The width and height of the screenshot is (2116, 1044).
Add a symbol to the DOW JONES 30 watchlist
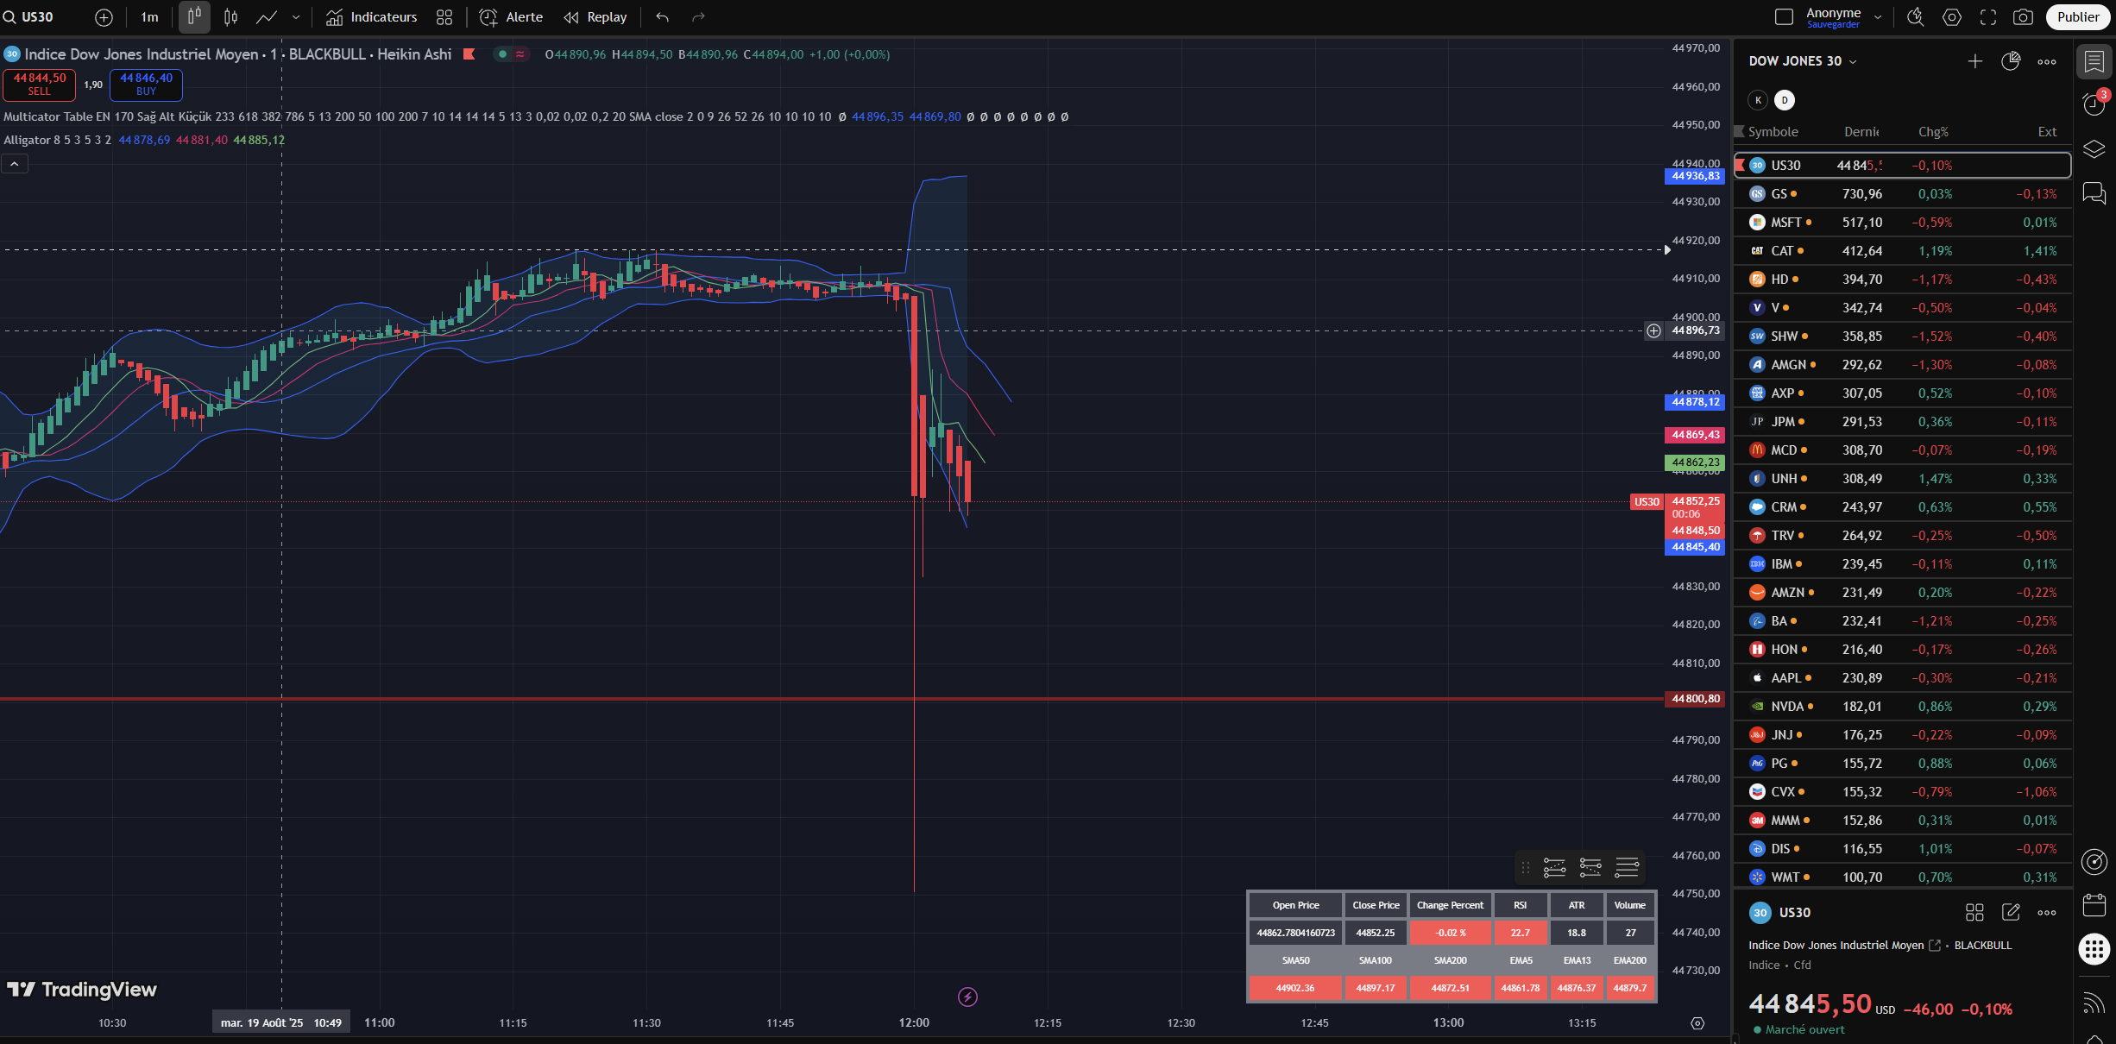coord(1974,61)
